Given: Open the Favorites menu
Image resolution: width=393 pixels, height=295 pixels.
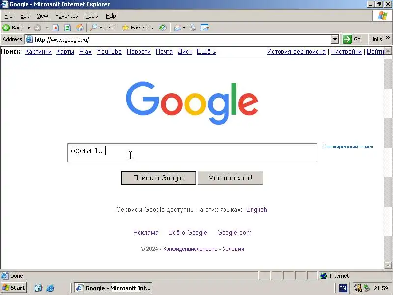Looking at the screenshot, I should pyautogui.click(x=67, y=16).
